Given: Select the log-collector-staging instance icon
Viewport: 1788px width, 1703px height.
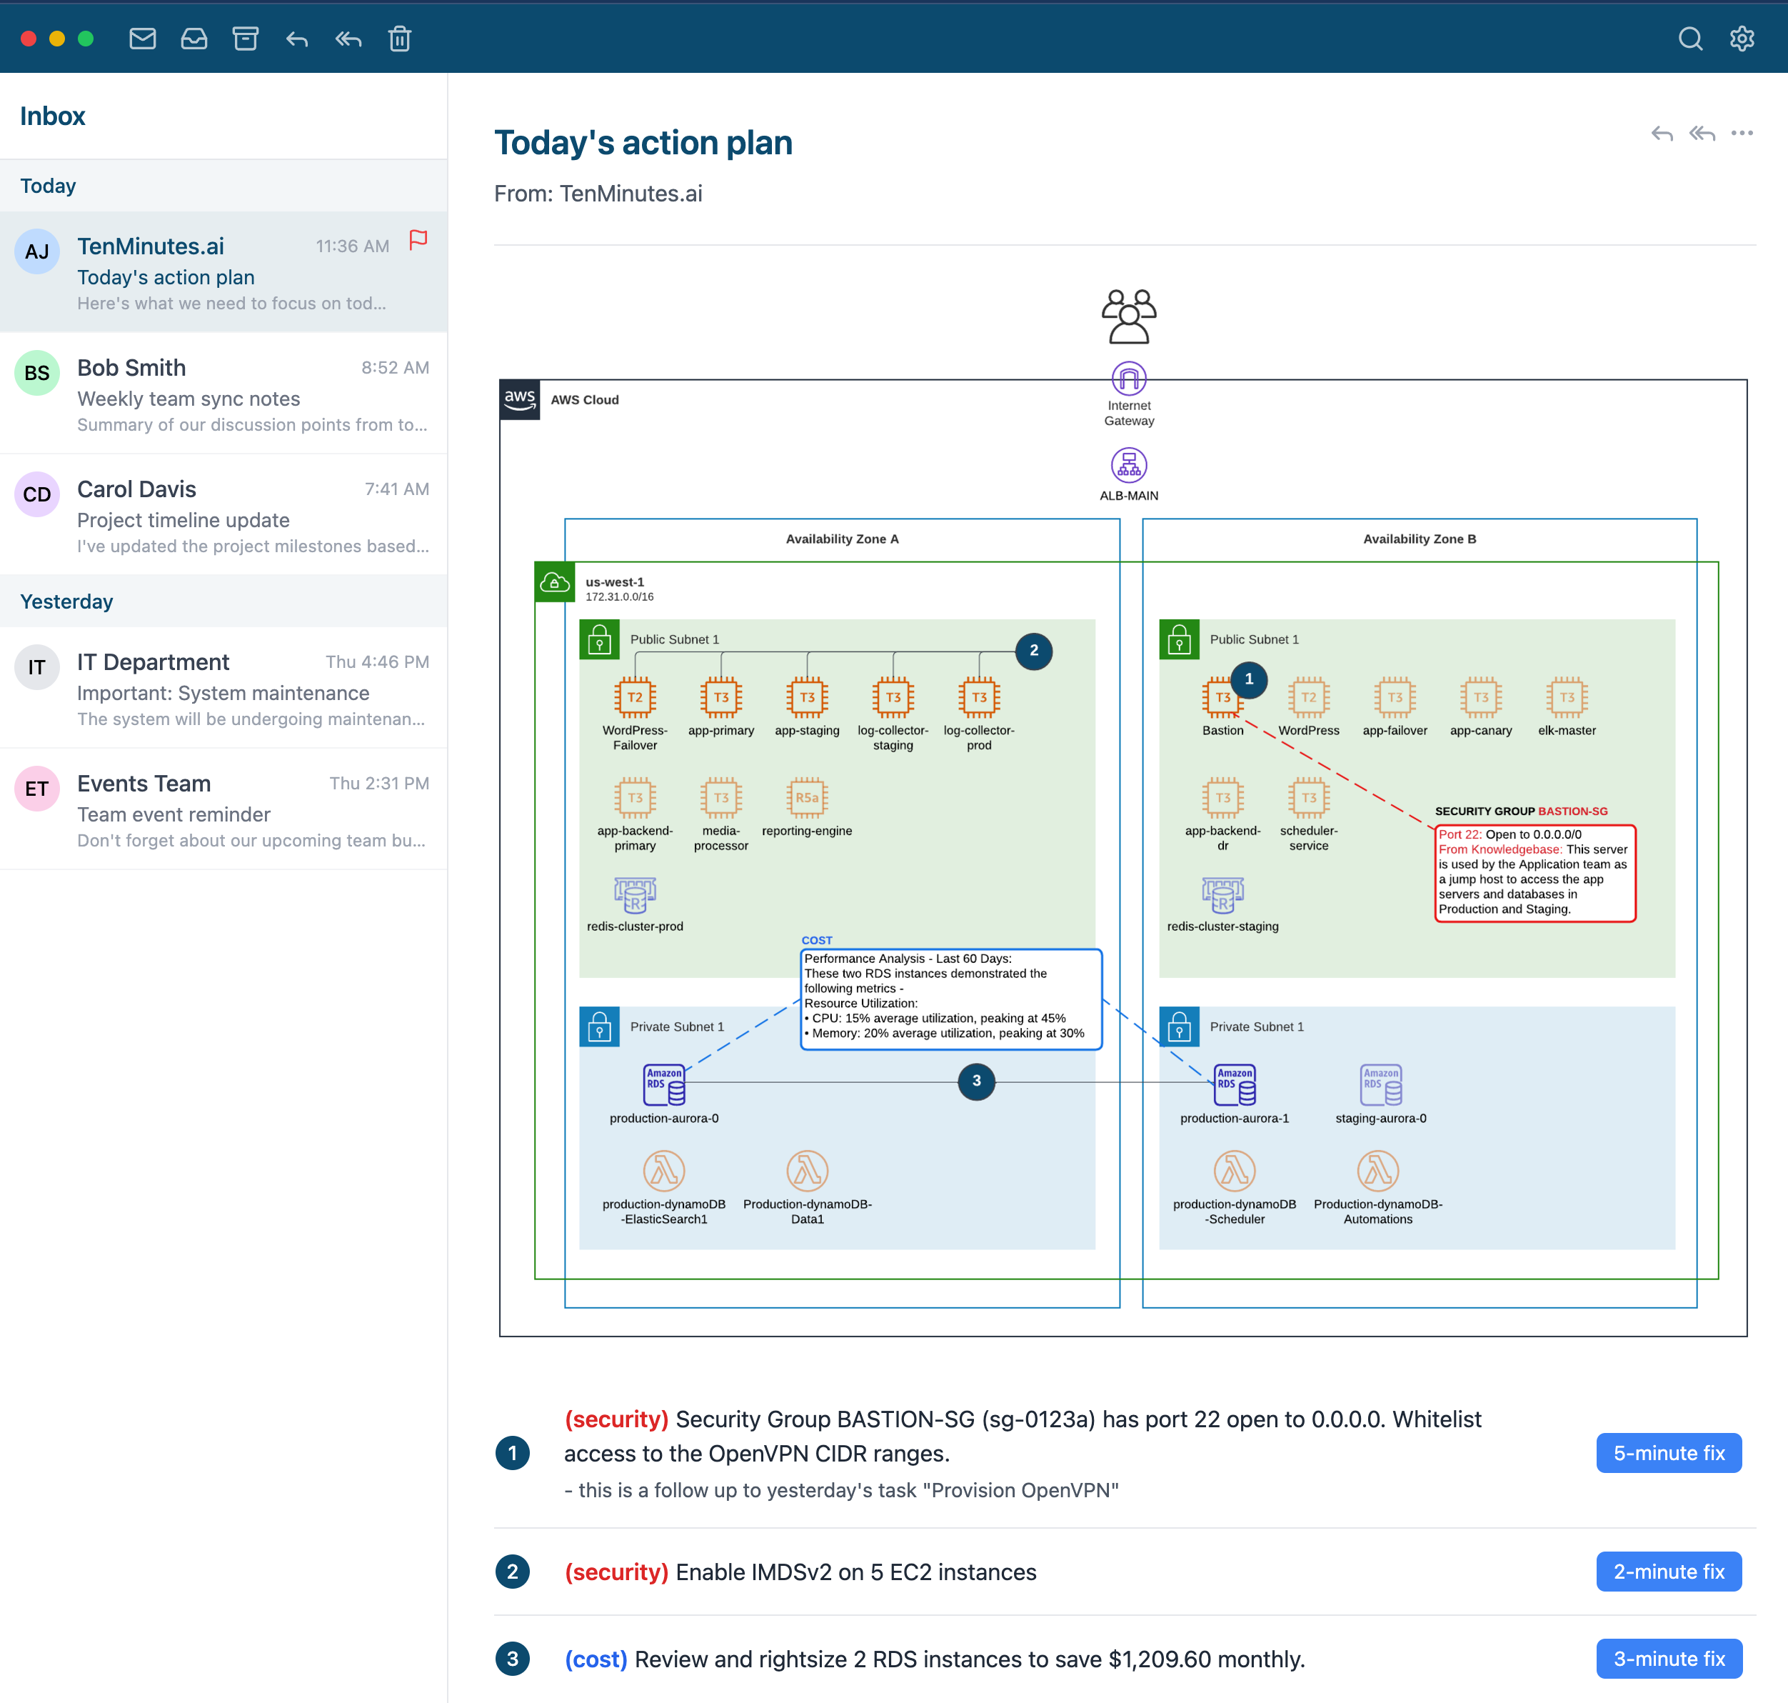Looking at the screenshot, I should click(893, 698).
